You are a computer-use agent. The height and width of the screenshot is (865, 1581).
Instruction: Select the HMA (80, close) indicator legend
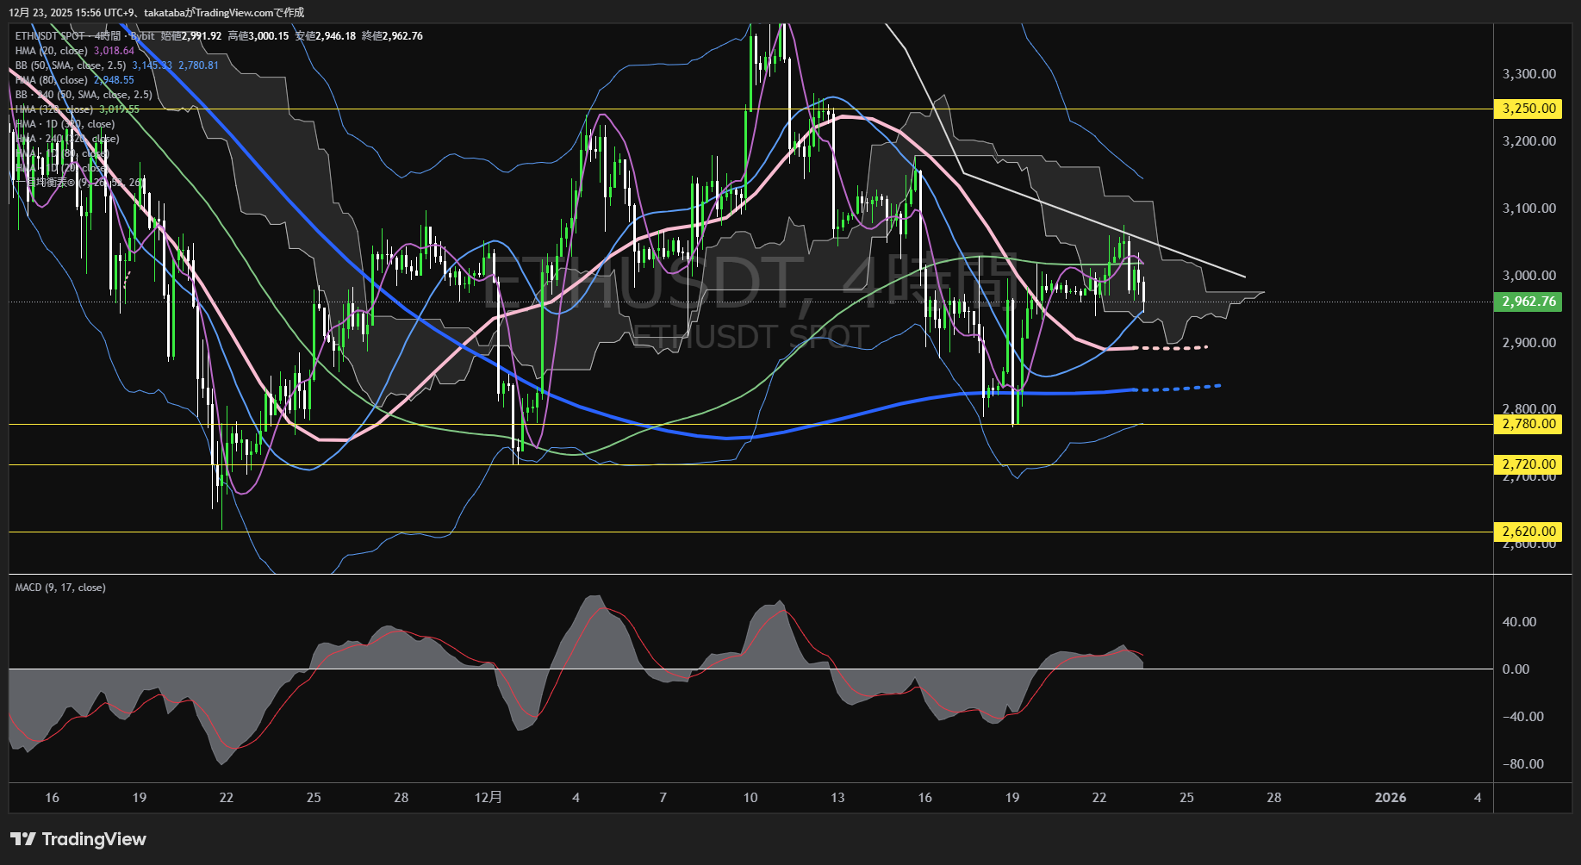pyautogui.click(x=52, y=80)
